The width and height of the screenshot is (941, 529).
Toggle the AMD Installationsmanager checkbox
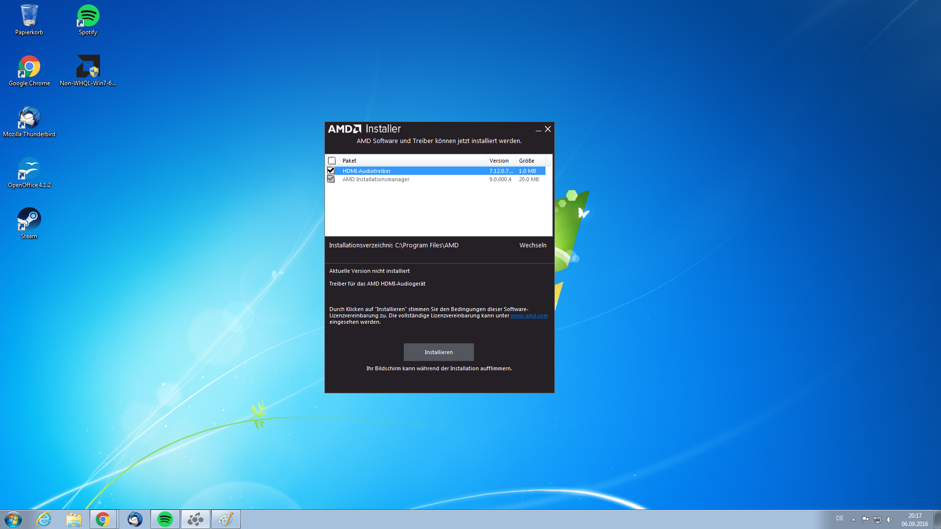(331, 179)
